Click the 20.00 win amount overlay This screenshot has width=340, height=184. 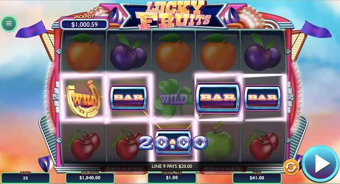[x=173, y=143]
